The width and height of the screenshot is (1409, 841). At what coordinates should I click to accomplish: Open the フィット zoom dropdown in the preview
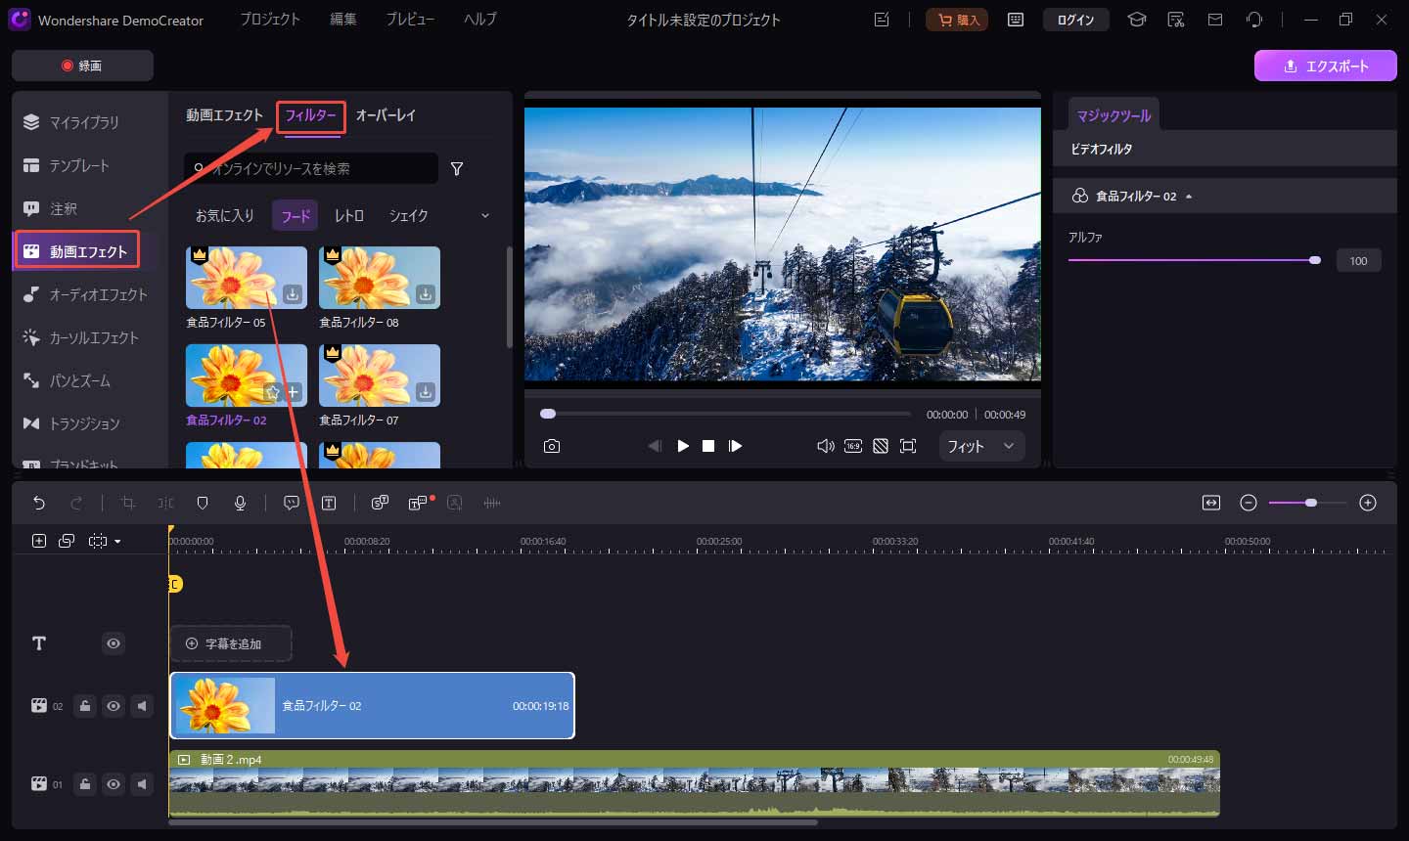coord(981,446)
